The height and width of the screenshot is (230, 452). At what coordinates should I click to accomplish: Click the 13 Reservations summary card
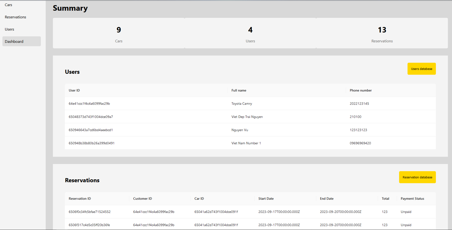pos(382,33)
